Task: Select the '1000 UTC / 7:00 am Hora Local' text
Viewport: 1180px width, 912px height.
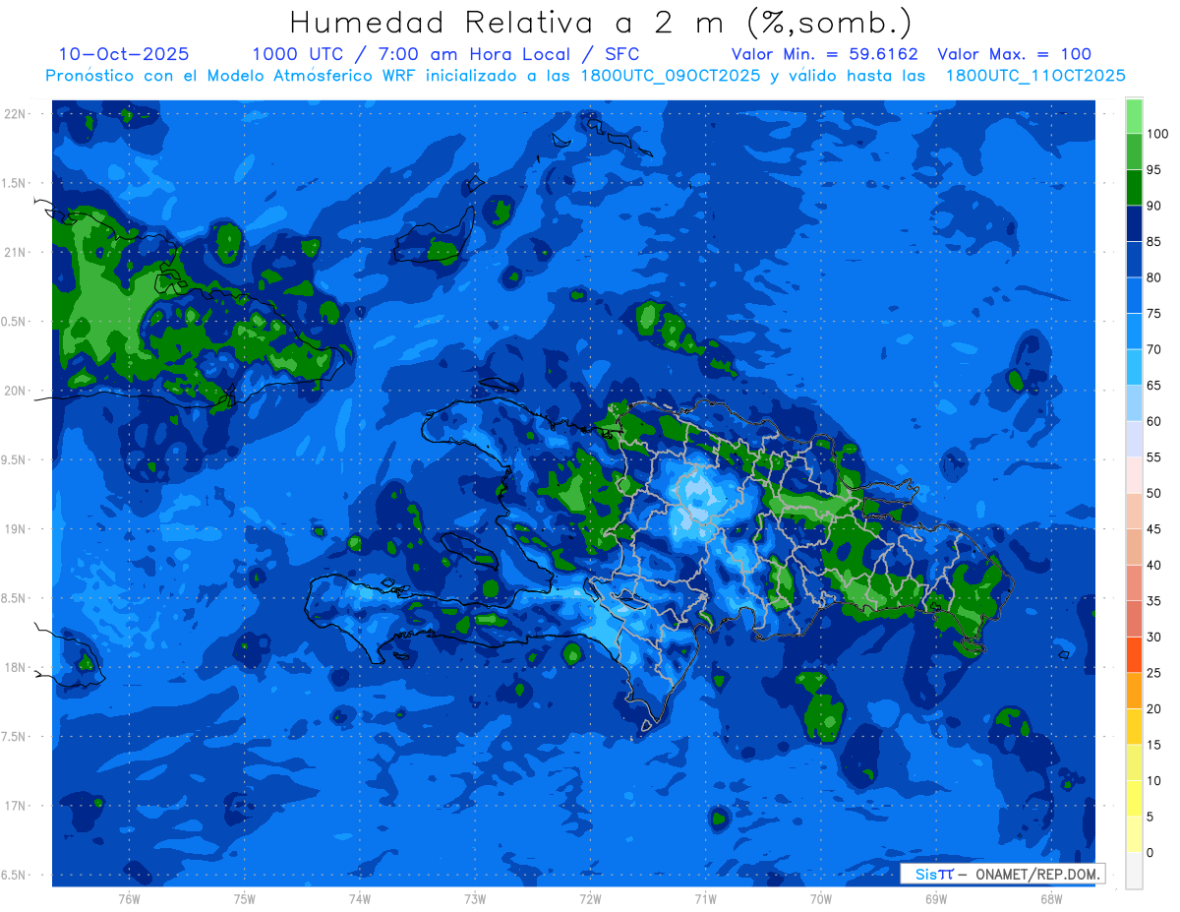Action: point(410,54)
